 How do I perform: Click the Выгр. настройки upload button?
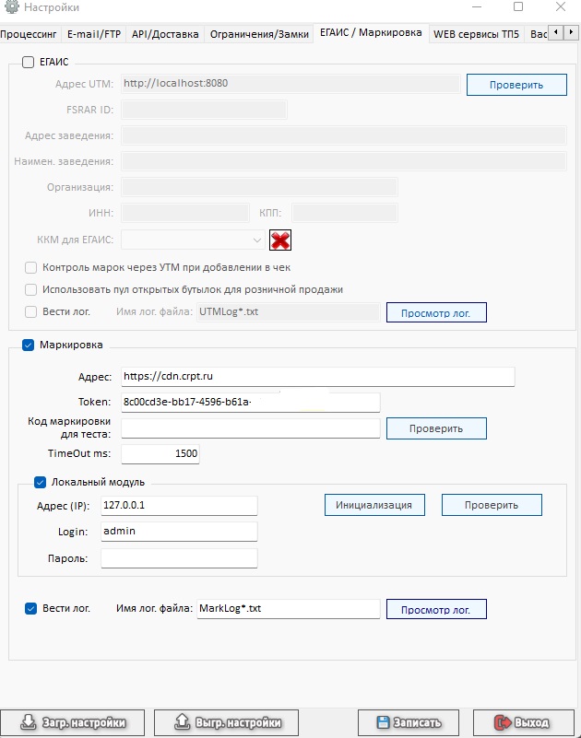tap(227, 722)
